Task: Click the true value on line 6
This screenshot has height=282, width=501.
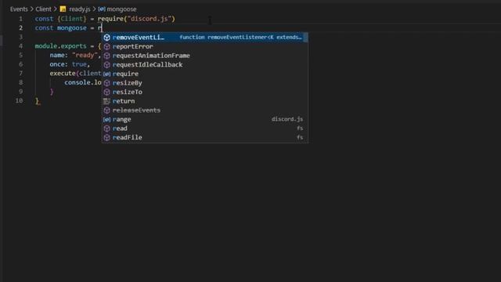Action: [79, 64]
